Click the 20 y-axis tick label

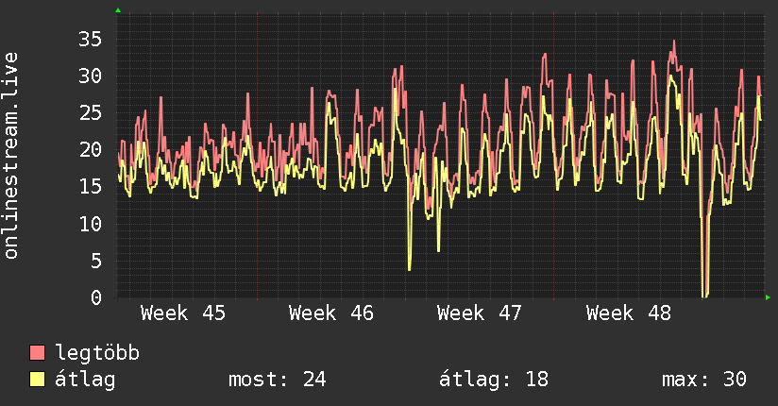click(90, 150)
